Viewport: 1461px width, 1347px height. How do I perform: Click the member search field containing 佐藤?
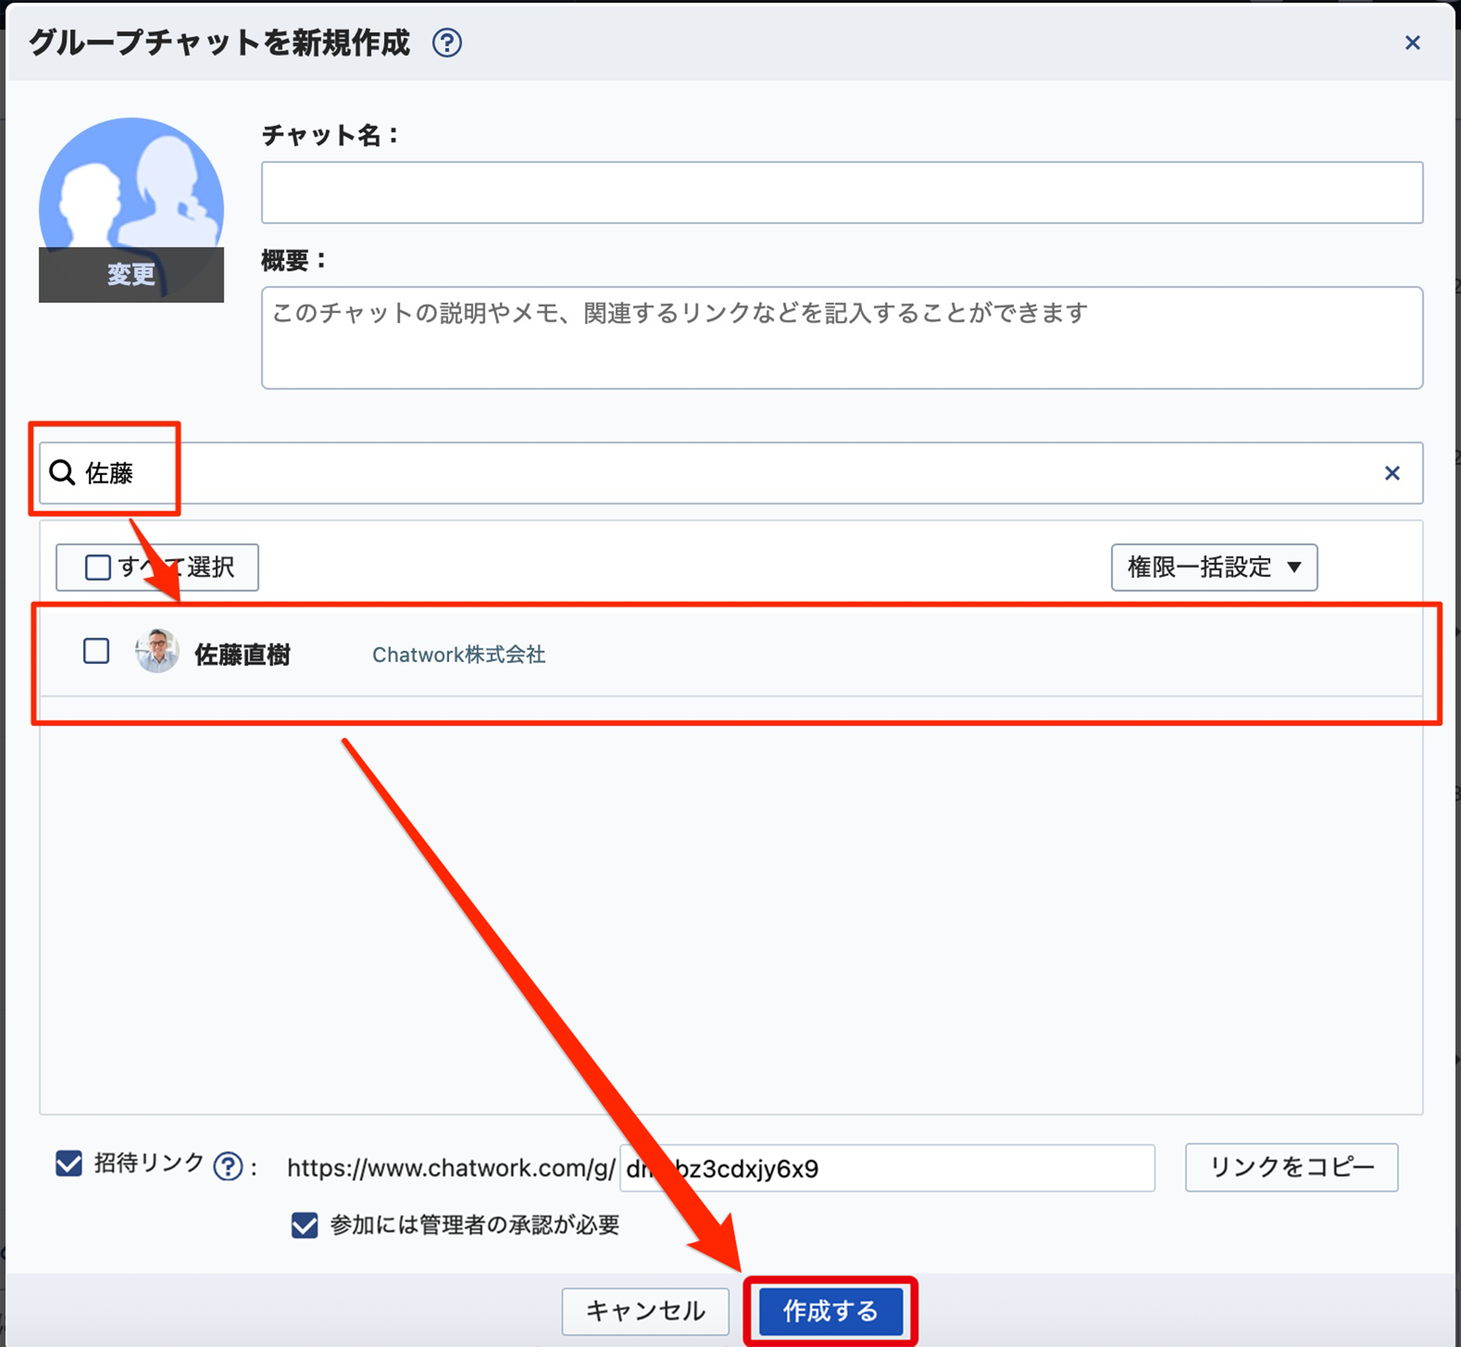[729, 473]
